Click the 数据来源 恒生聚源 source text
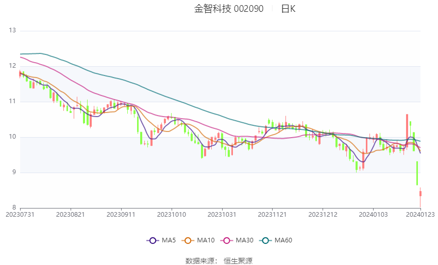Screen dimensions: 438x265 click(218, 261)
